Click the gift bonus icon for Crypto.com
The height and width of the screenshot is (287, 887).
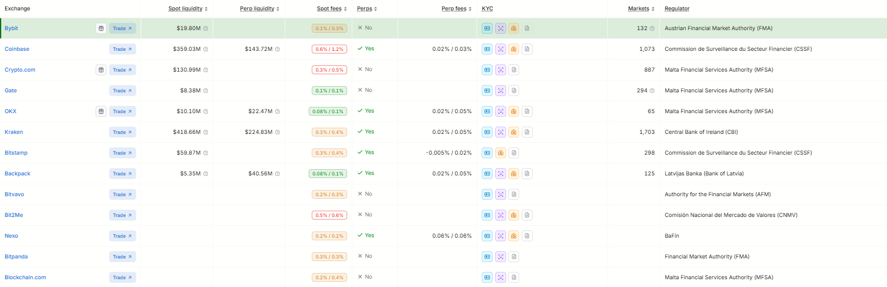(x=101, y=70)
